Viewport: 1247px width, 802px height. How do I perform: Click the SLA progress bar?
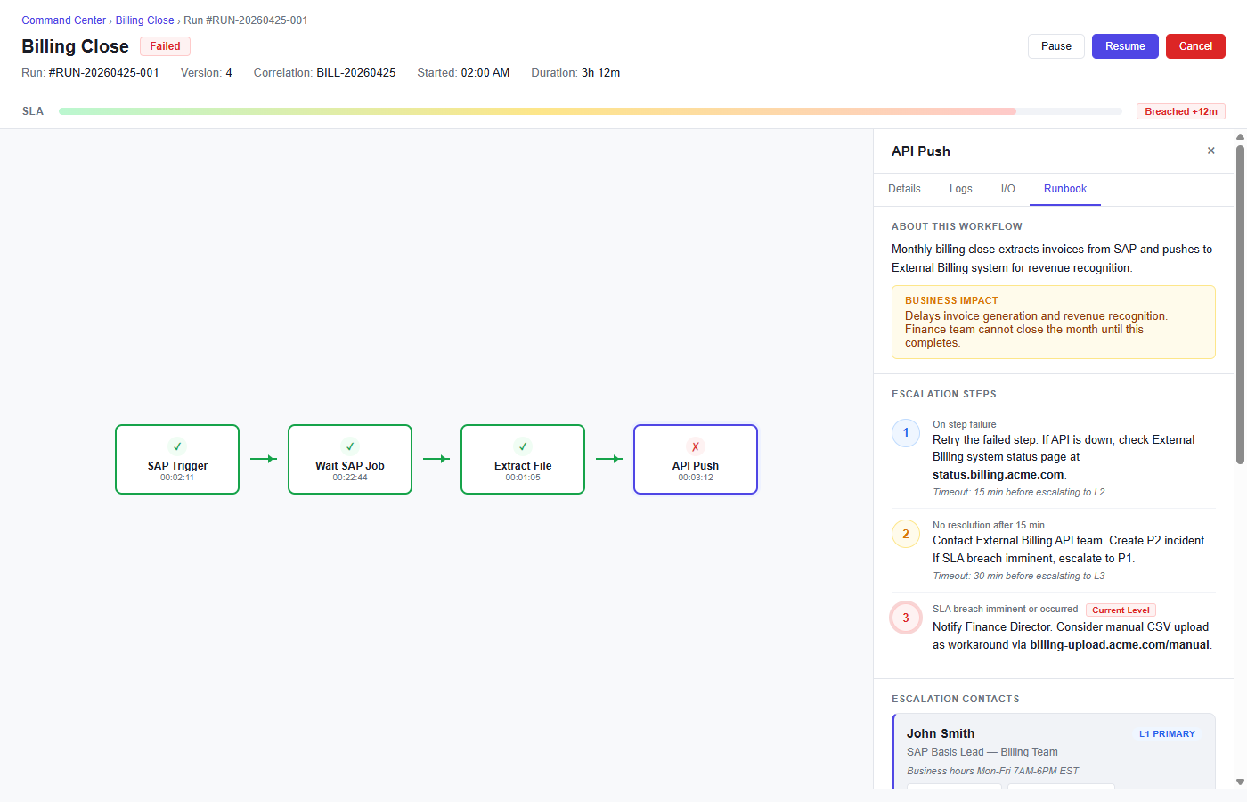coord(591,111)
